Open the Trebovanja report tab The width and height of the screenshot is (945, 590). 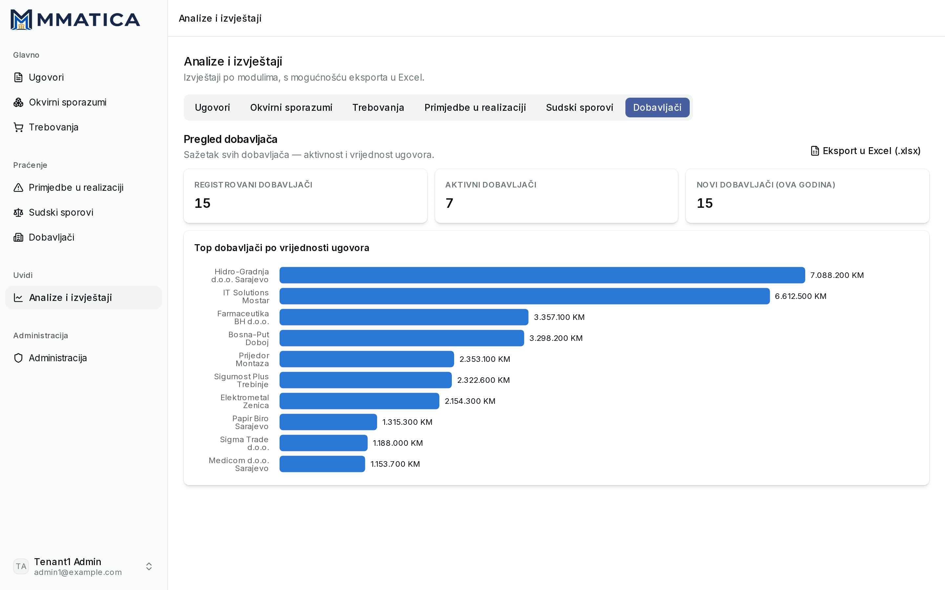click(378, 107)
